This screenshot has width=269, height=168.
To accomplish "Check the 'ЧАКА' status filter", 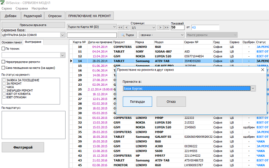I will point(4,87).
